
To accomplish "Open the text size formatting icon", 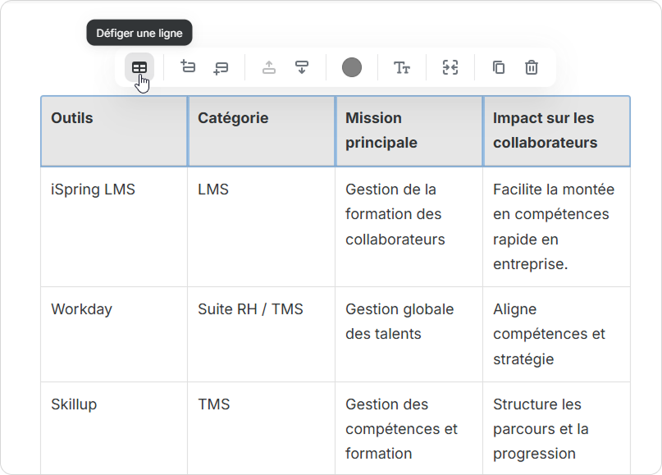I will point(401,67).
